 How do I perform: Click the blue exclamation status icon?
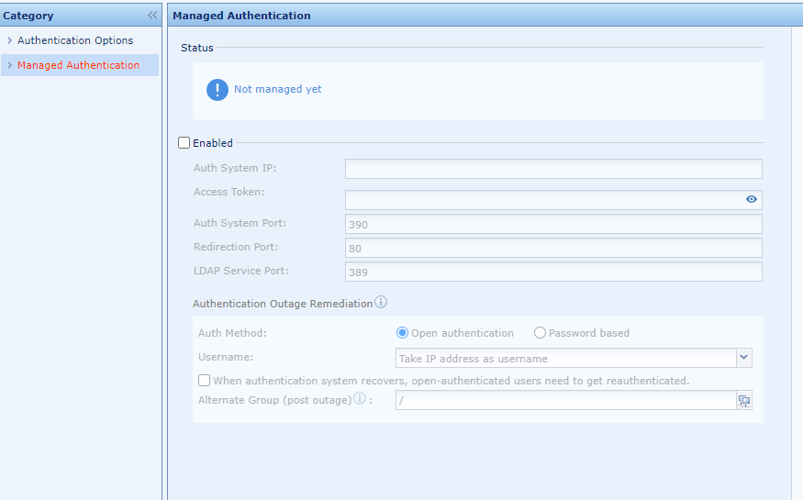tap(217, 90)
